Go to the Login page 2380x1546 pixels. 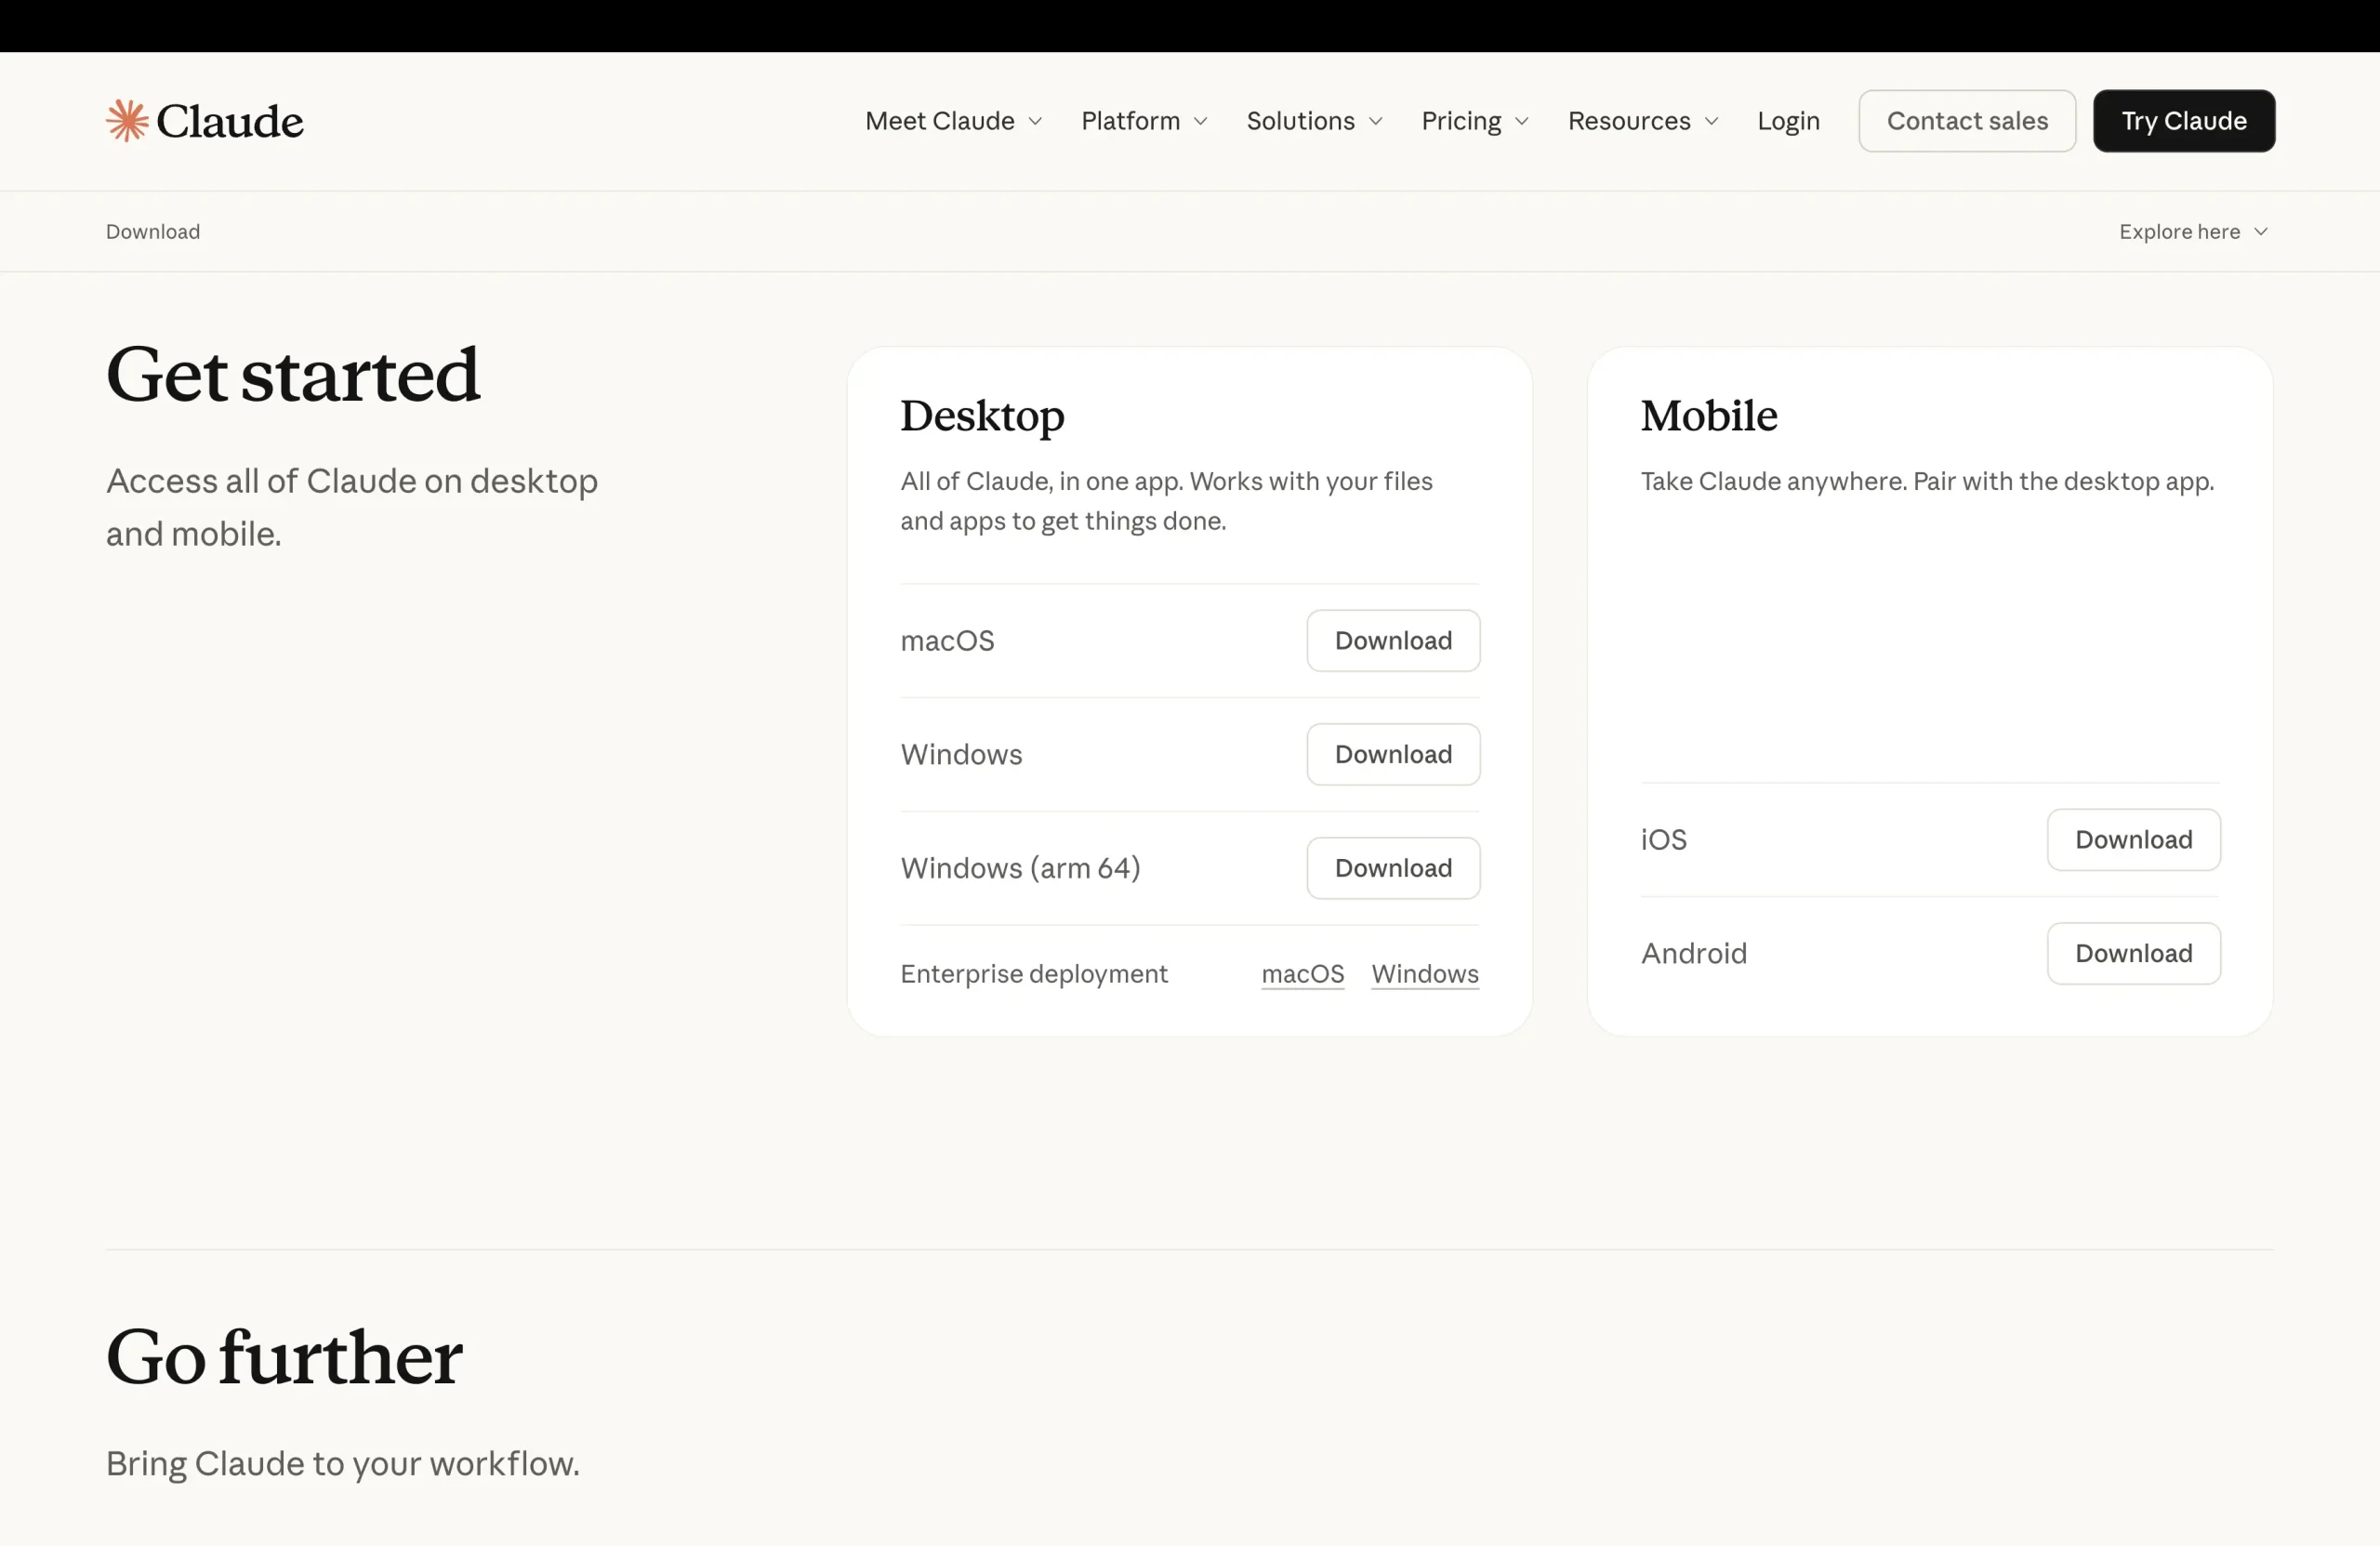pos(1789,121)
